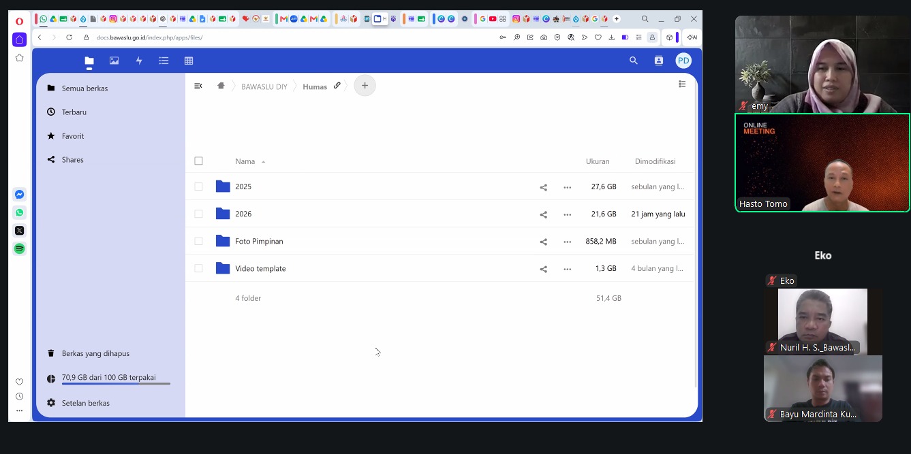Click the 21 jam yang lalu modified text
Viewport: 911px width, 454px height.
tap(658, 214)
